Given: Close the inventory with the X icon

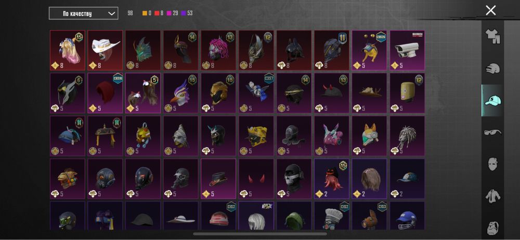Looking at the screenshot, I should click(x=490, y=10).
